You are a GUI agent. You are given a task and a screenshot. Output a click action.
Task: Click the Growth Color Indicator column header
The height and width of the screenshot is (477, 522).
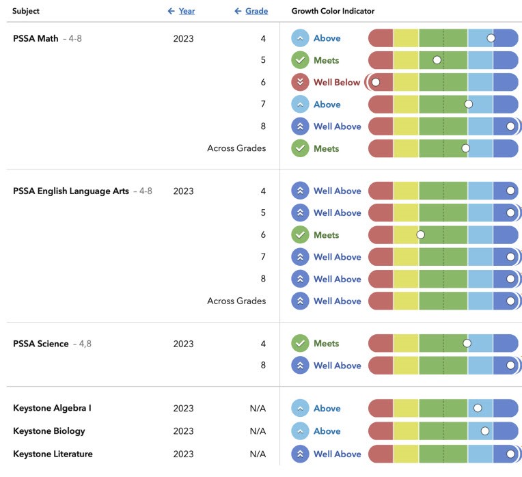point(333,11)
